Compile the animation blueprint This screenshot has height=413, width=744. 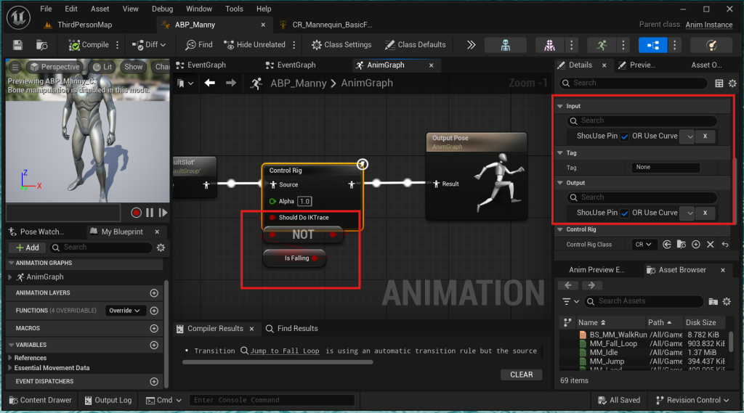point(89,44)
